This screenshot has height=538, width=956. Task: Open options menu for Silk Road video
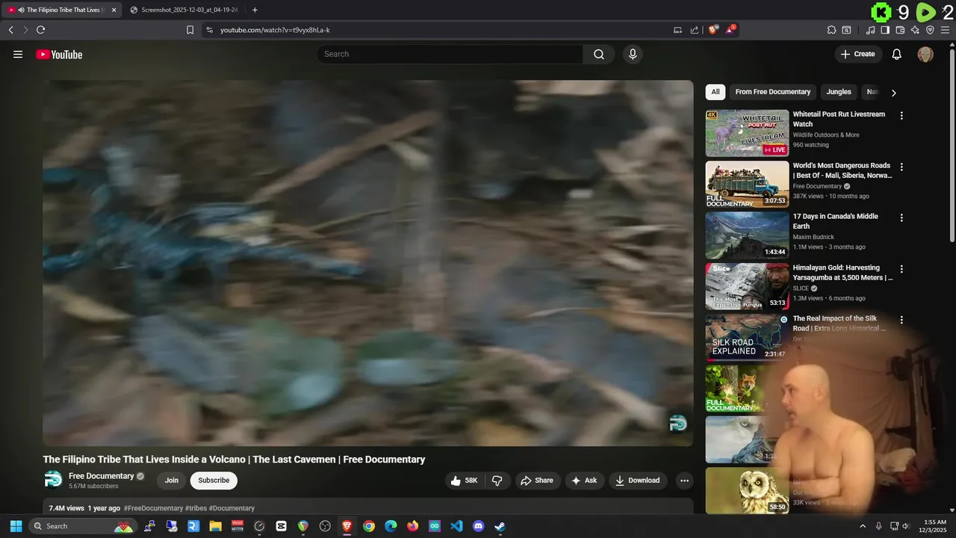(x=901, y=320)
